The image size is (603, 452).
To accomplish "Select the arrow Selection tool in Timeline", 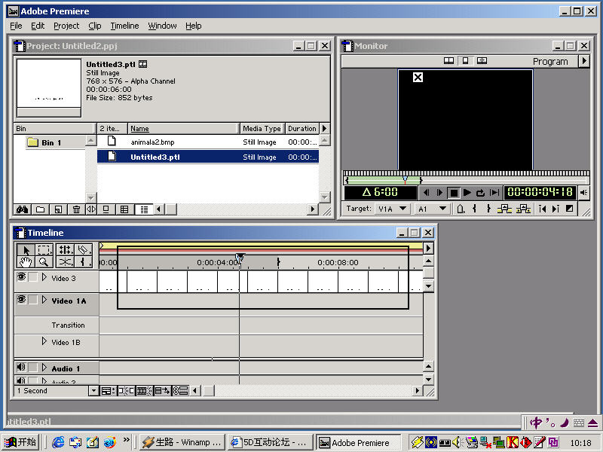I will coord(26,250).
